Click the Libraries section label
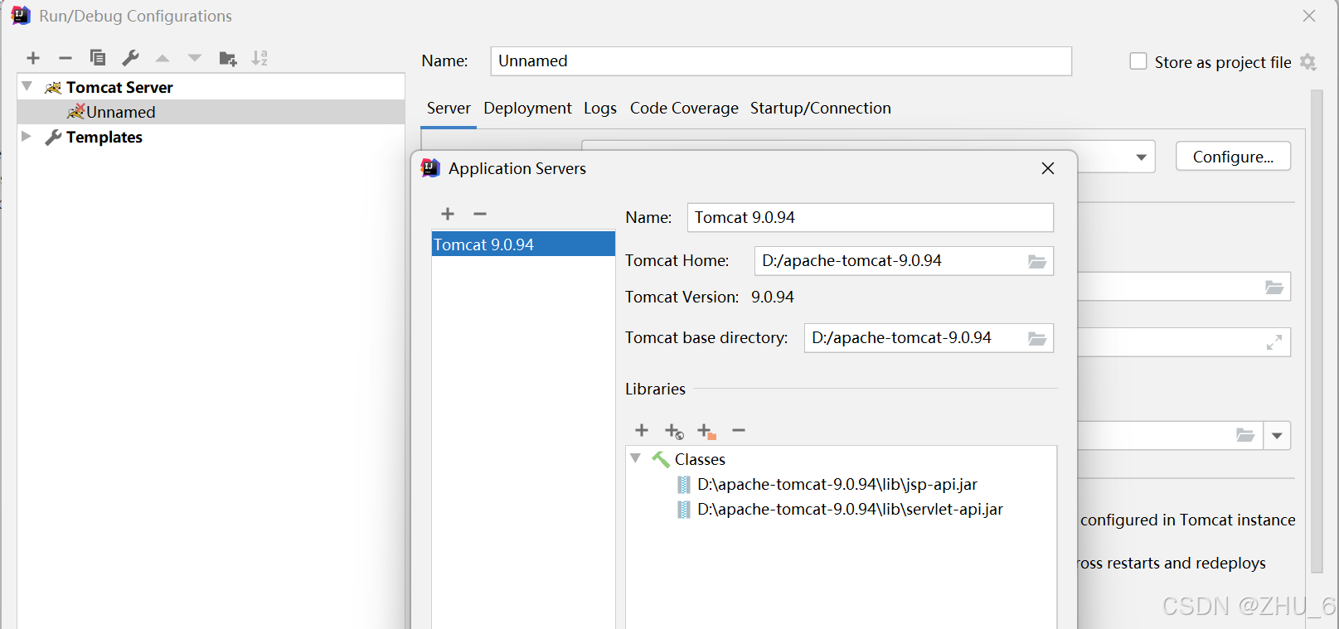Screen dimensions: 1339x629 [x=655, y=389]
